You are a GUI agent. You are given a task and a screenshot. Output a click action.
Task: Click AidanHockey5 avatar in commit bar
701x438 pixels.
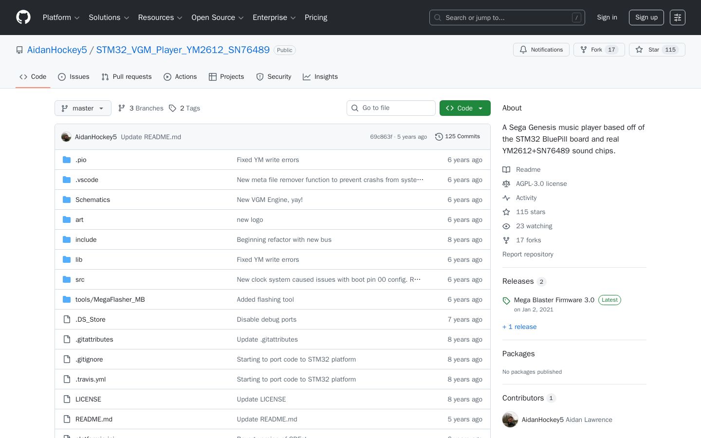click(x=66, y=137)
